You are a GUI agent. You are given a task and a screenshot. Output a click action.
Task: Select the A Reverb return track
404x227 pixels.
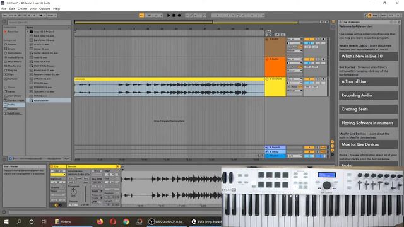tap(275, 148)
